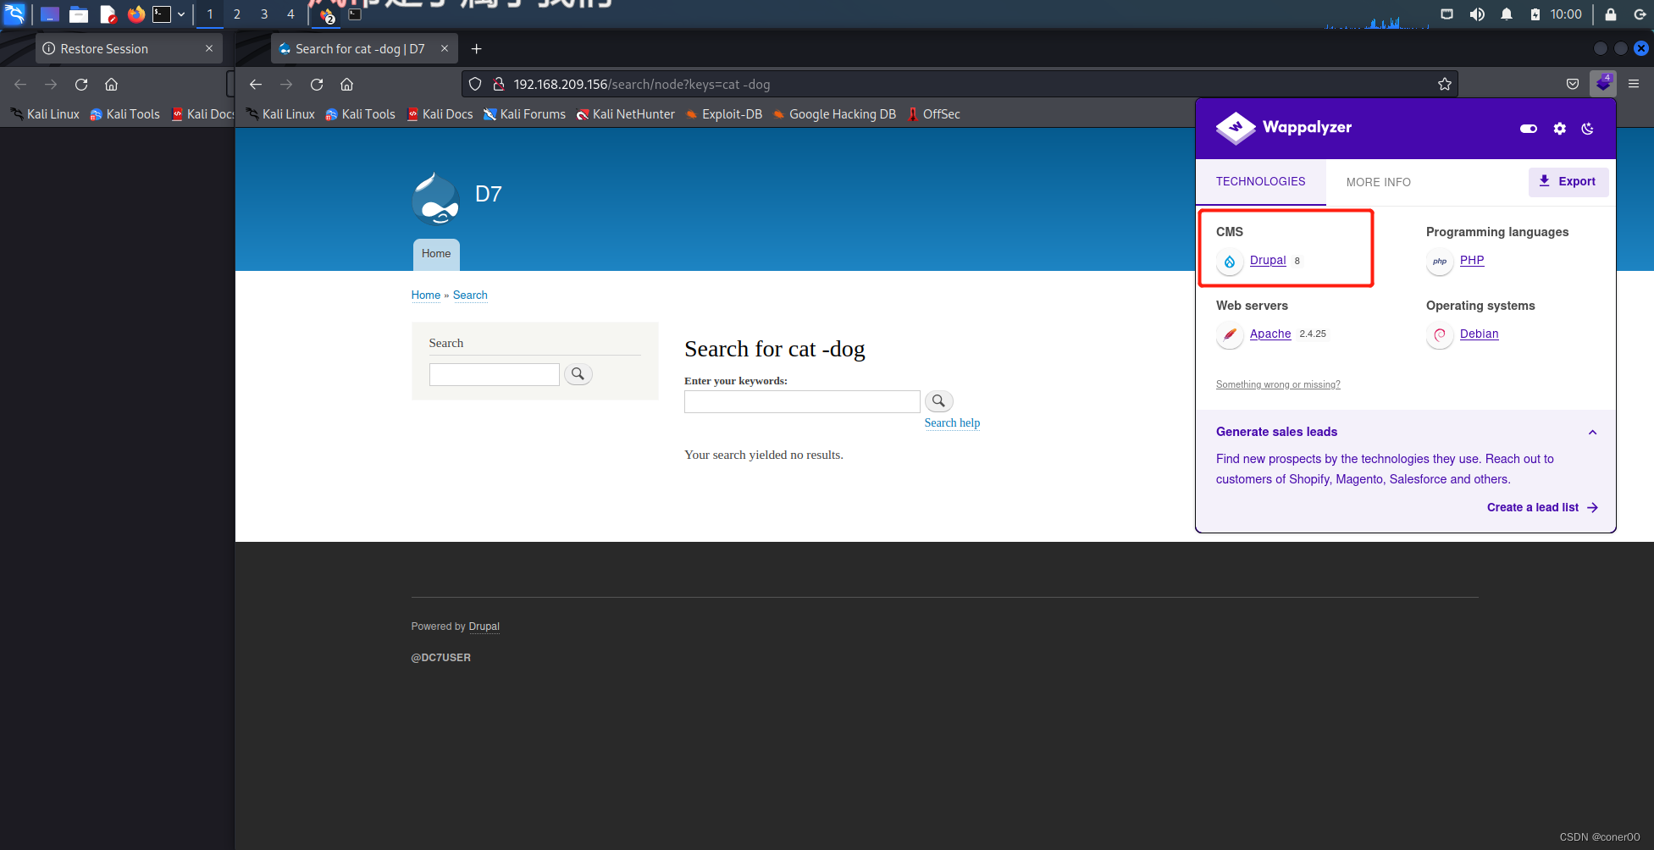The height and width of the screenshot is (850, 1654).
Task: Collapse the Generate sales leads section
Action: (1592, 433)
